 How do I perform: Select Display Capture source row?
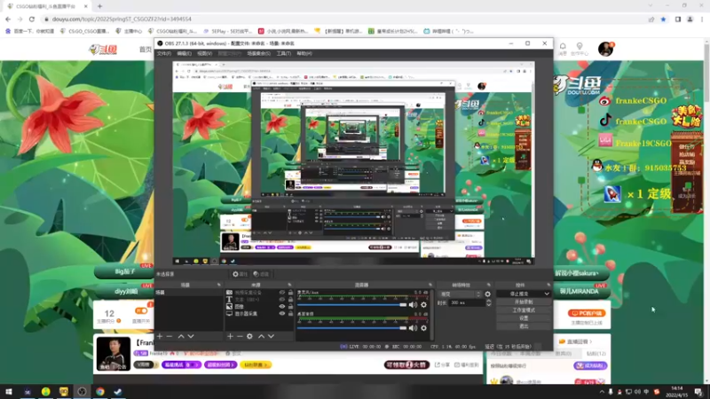(x=259, y=314)
